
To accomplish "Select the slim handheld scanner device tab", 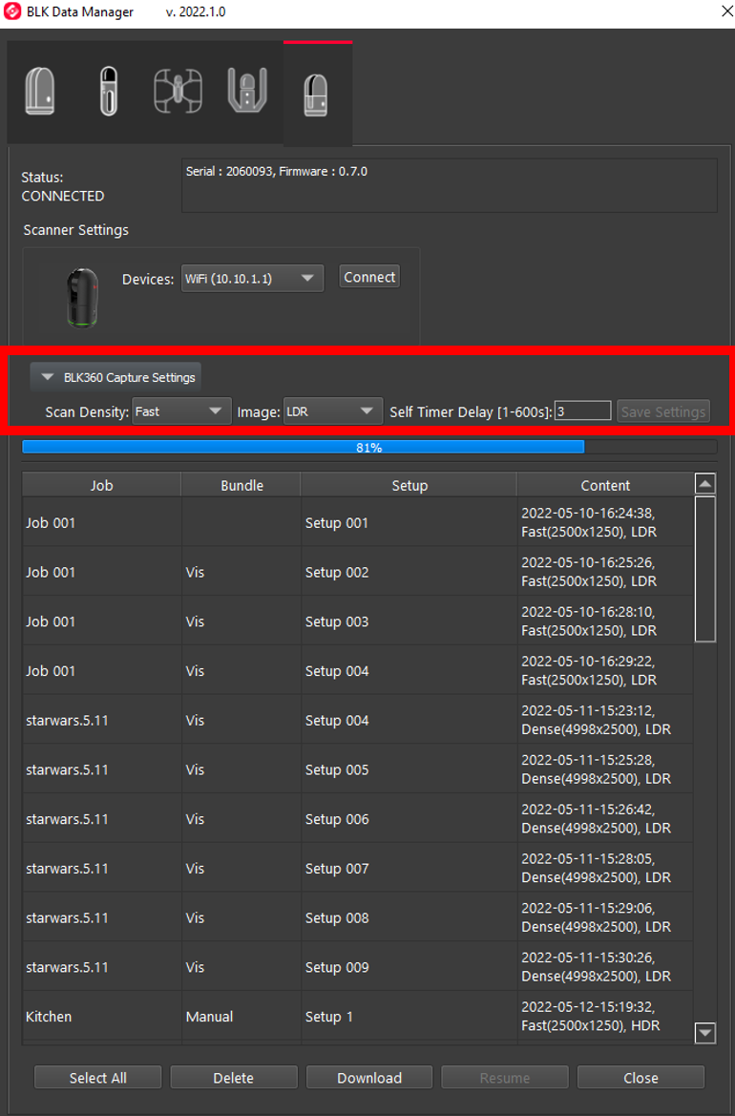I will tap(109, 93).
